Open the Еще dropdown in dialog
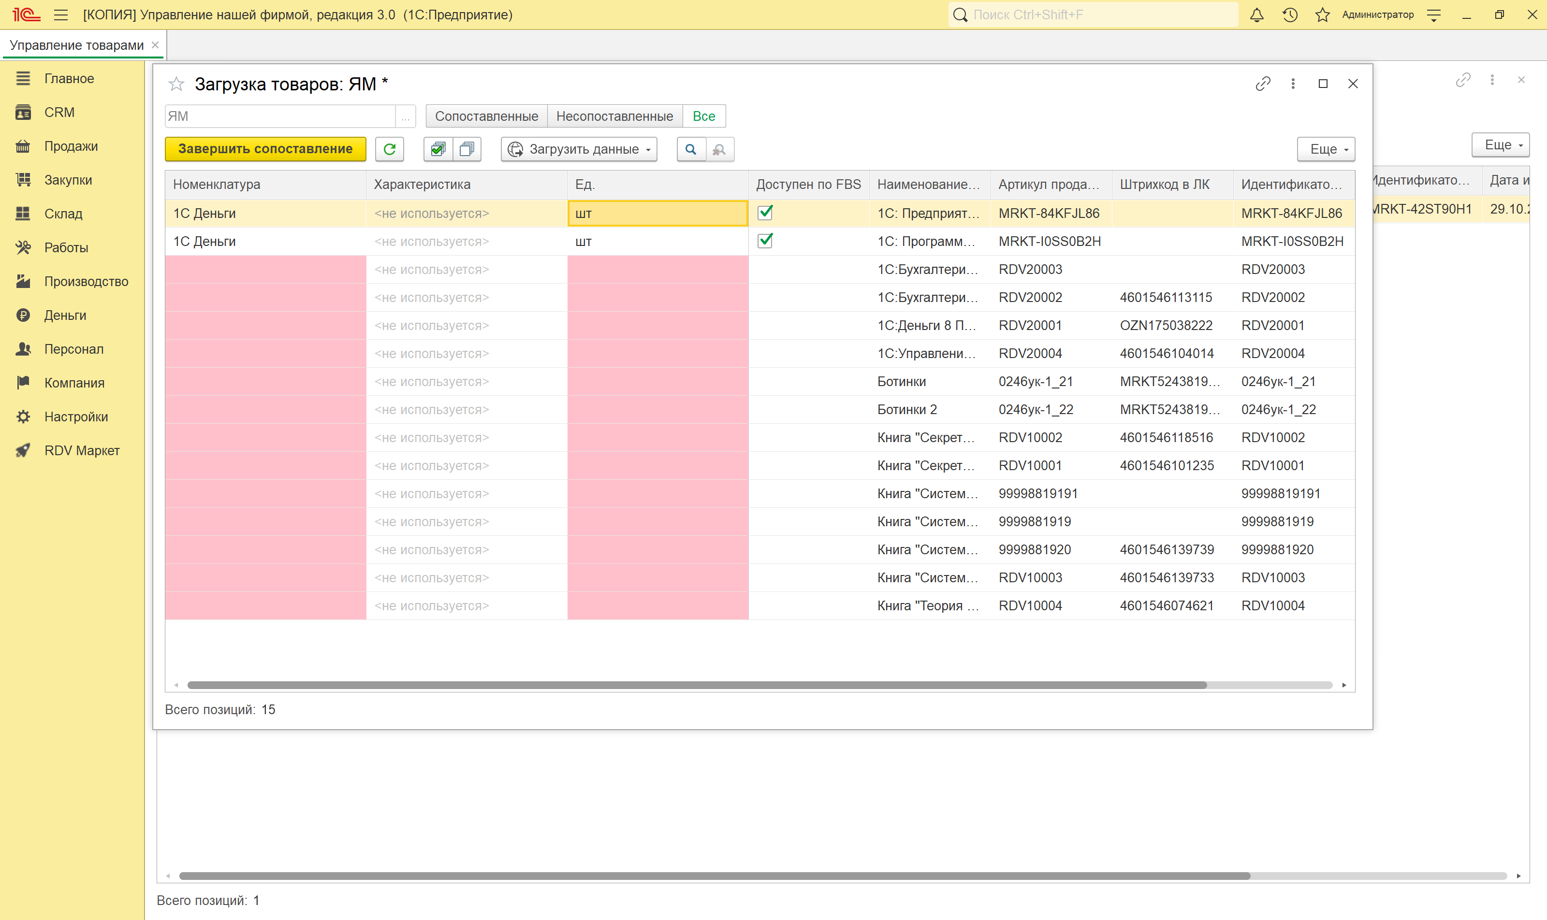 1326,149
